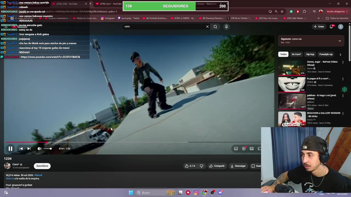This screenshot has width=351, height=197.
Task: Select the 'Freestyle rap' filter chip
Action: pos(326,54)
